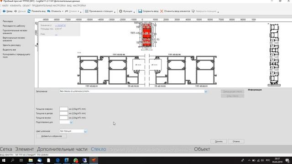Open the ИЗМЕНИТЬ menu
Screen dimensions: 292x164
16,5
